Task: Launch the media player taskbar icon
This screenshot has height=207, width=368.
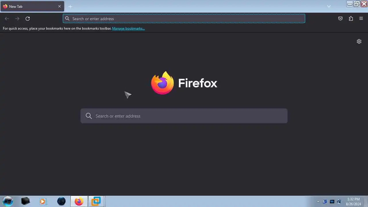Action: tap(43, 201)
